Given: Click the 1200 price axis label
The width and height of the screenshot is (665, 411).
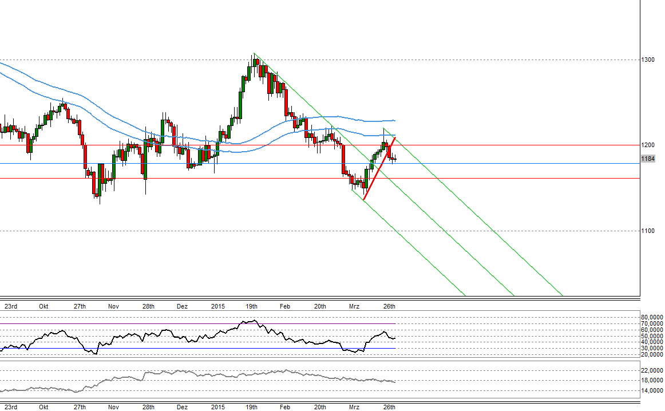Looking at the screenshot, I should click(647, 145).
